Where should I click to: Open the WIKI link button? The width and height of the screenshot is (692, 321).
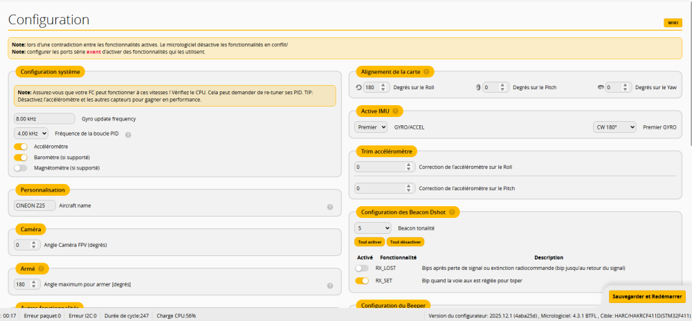pos(672,23)
